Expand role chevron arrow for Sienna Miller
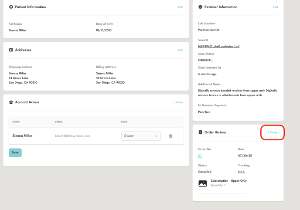Image resolution: width=300 pixels, height=210 pixels. pyautogui.click(x=156, y=136)
